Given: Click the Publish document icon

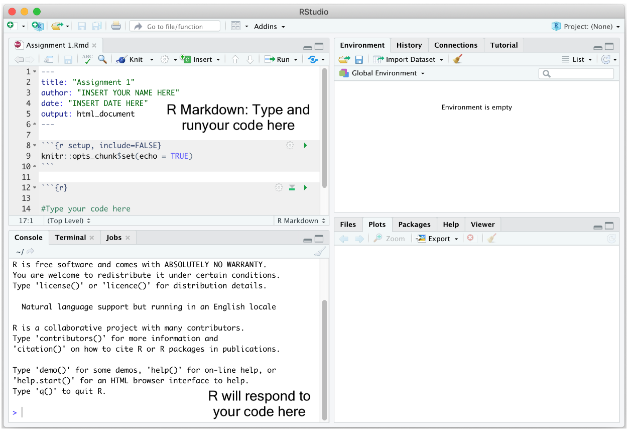Looking at the screenshot, I should point(313,59).
